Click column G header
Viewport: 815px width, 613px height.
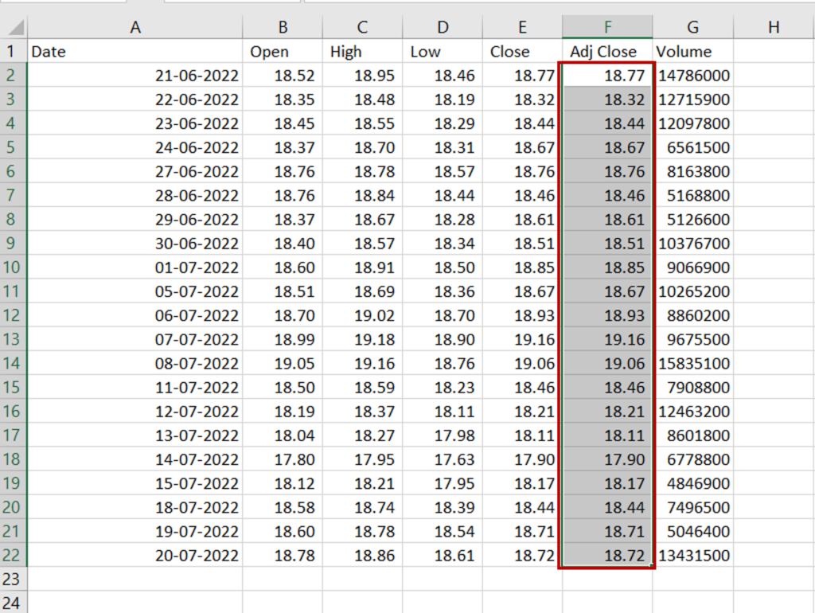point(693,27)
